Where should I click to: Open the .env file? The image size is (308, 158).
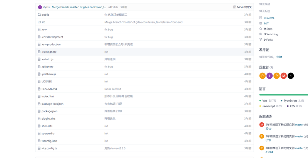[x=44, y=30]
